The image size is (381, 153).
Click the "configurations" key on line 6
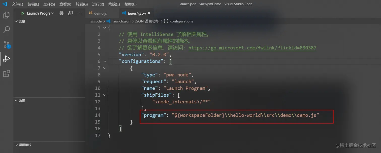pos(141,61)
